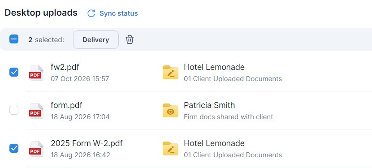Click the PDF icon for form.pdf

[x=36, y=111]
